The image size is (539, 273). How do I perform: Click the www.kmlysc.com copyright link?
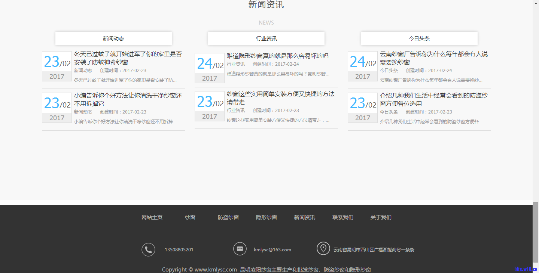[216, 270]
